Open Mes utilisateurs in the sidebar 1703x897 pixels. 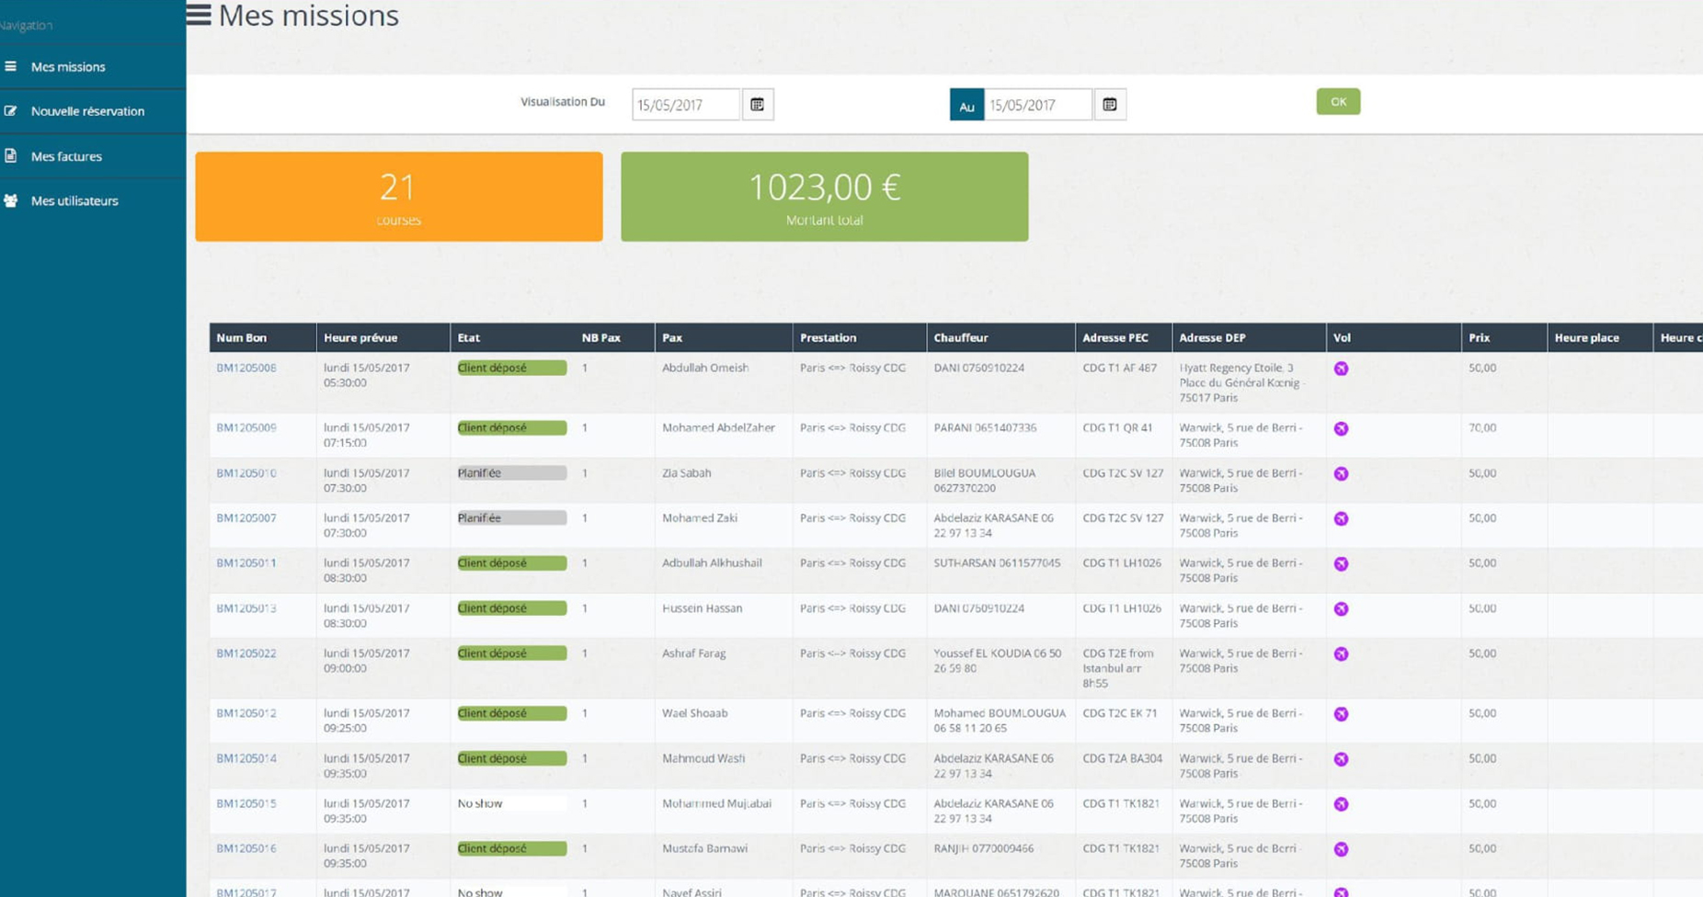click(74, 200)
